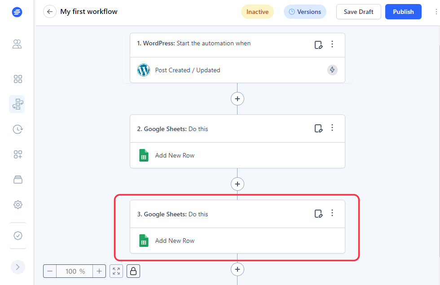This screenshot has width=440, height=285.
Task: Open workflow history via the clock icon
Action: [x=18, y=129]
